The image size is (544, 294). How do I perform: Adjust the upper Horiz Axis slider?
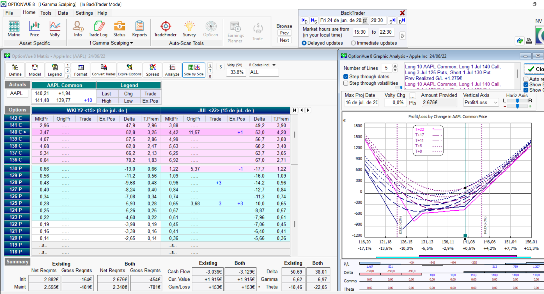tap(517, 101)
